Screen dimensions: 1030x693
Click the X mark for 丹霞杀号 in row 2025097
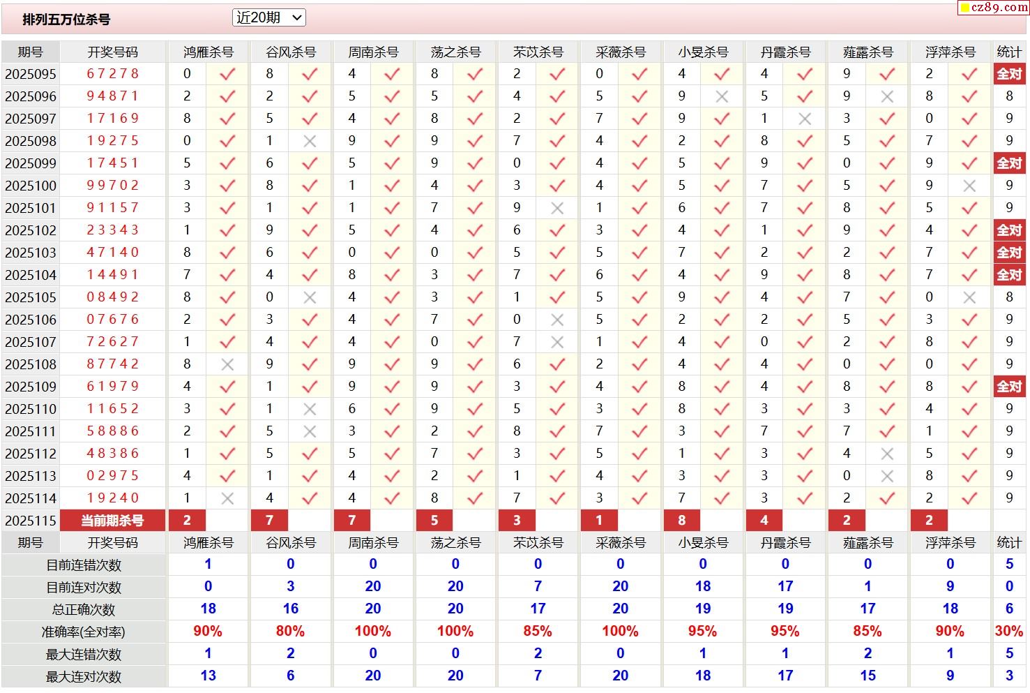(805, 119)
